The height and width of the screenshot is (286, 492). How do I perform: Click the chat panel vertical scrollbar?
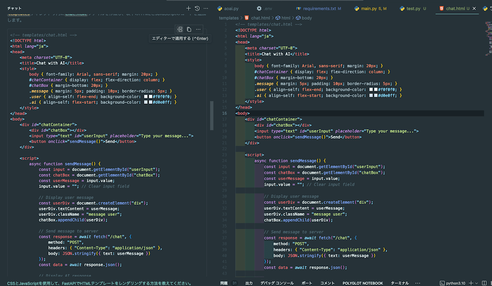click(x=212, y=115)
